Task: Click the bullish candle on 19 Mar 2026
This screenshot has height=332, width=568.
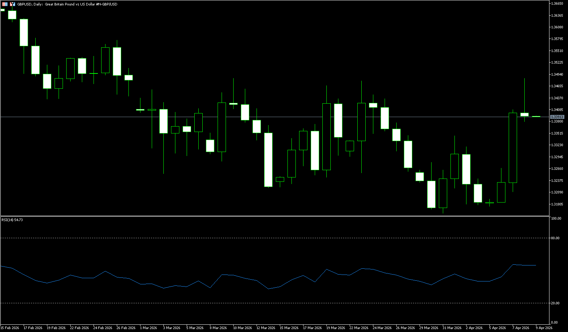Action: click(x=326, y=136)
